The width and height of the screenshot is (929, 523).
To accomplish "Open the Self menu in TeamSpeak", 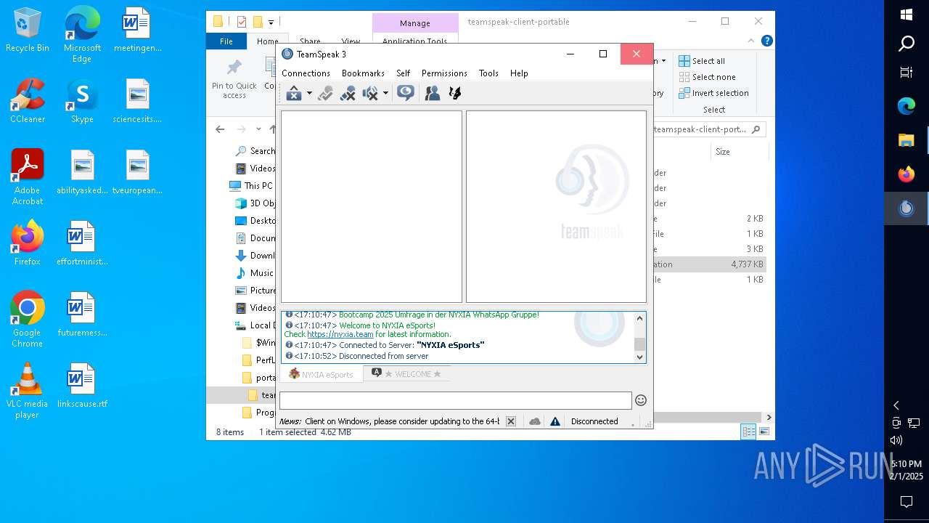I will 404,73.
